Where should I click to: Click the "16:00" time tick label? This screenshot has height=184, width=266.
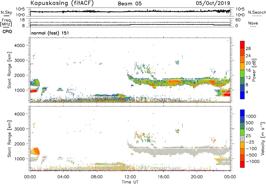point(163,177)
